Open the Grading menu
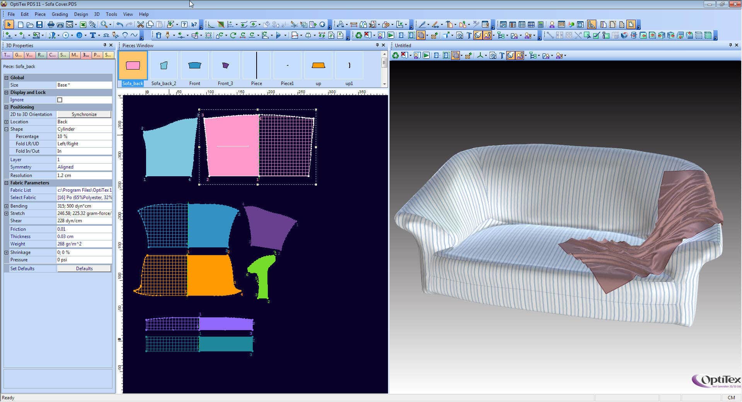 [60, 14]
